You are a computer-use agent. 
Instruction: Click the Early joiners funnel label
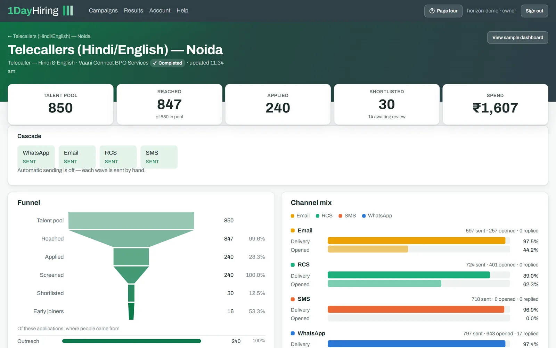point(49,311)
